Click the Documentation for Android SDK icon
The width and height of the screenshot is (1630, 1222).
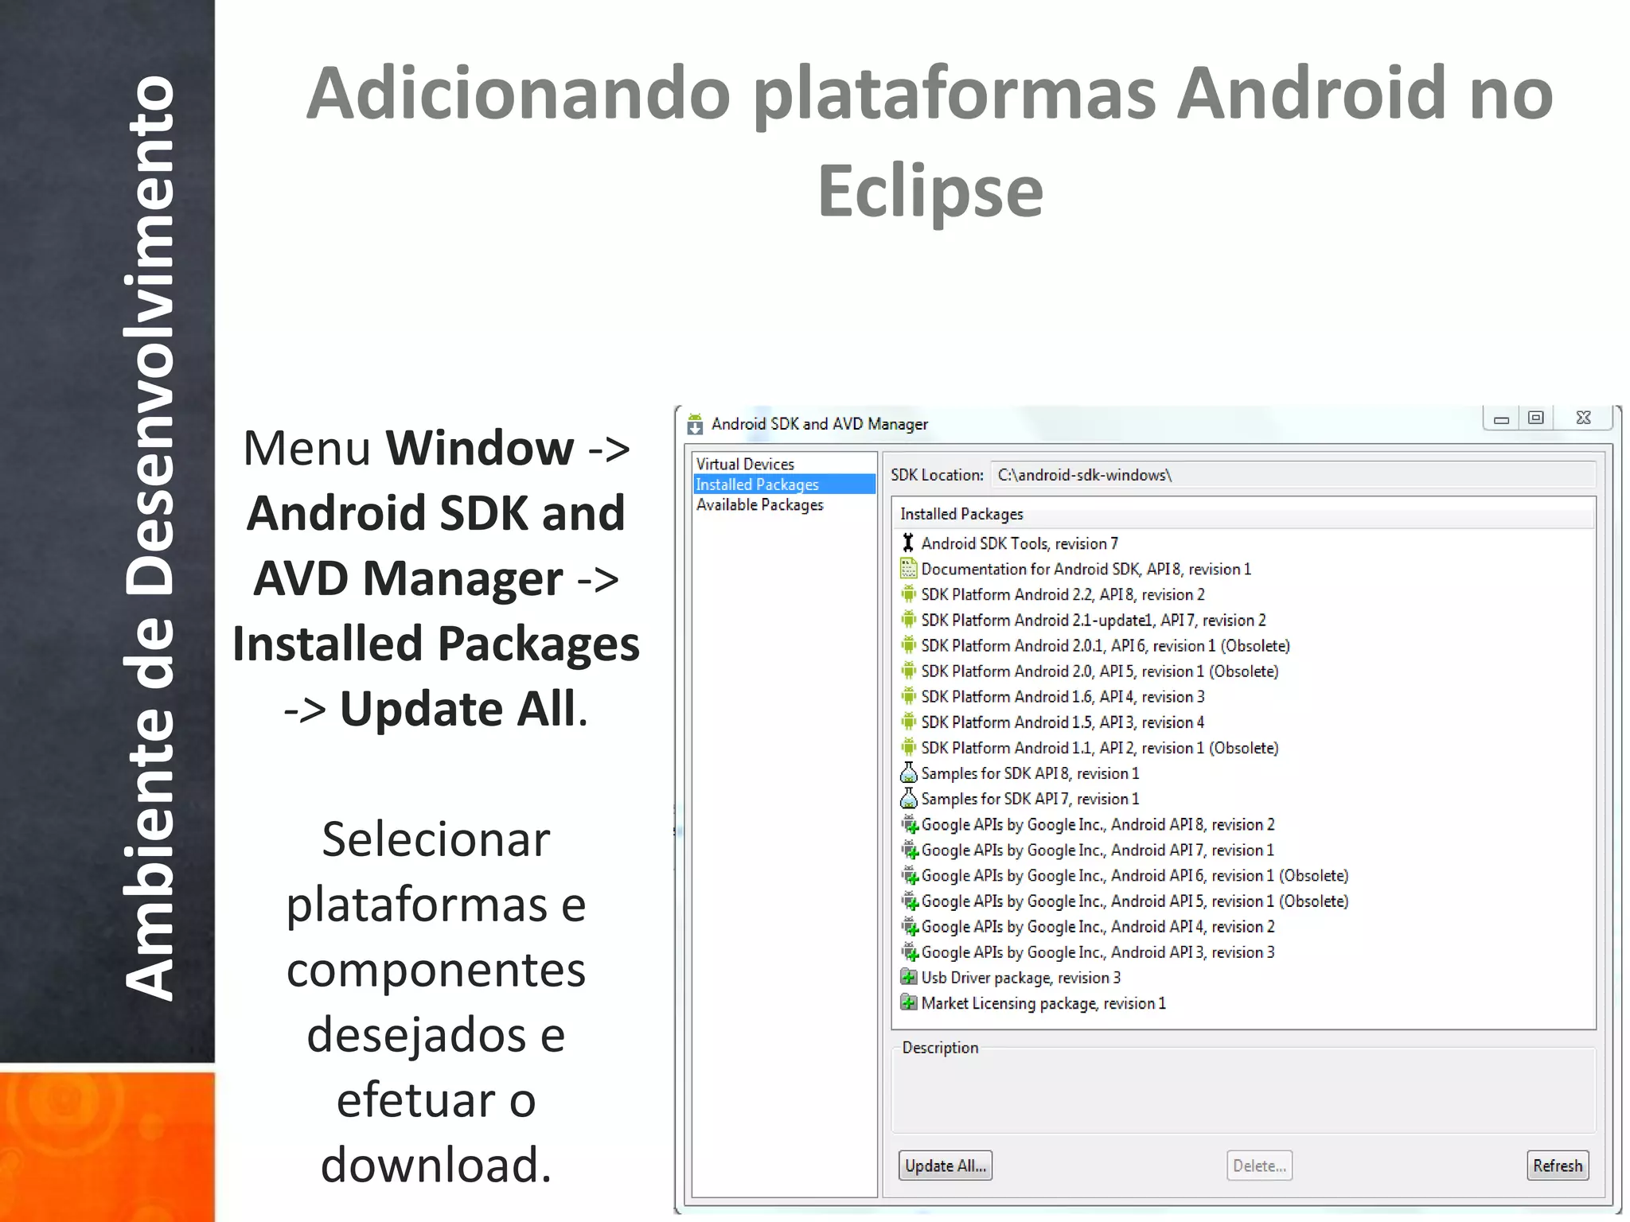[x=908, y=569]
